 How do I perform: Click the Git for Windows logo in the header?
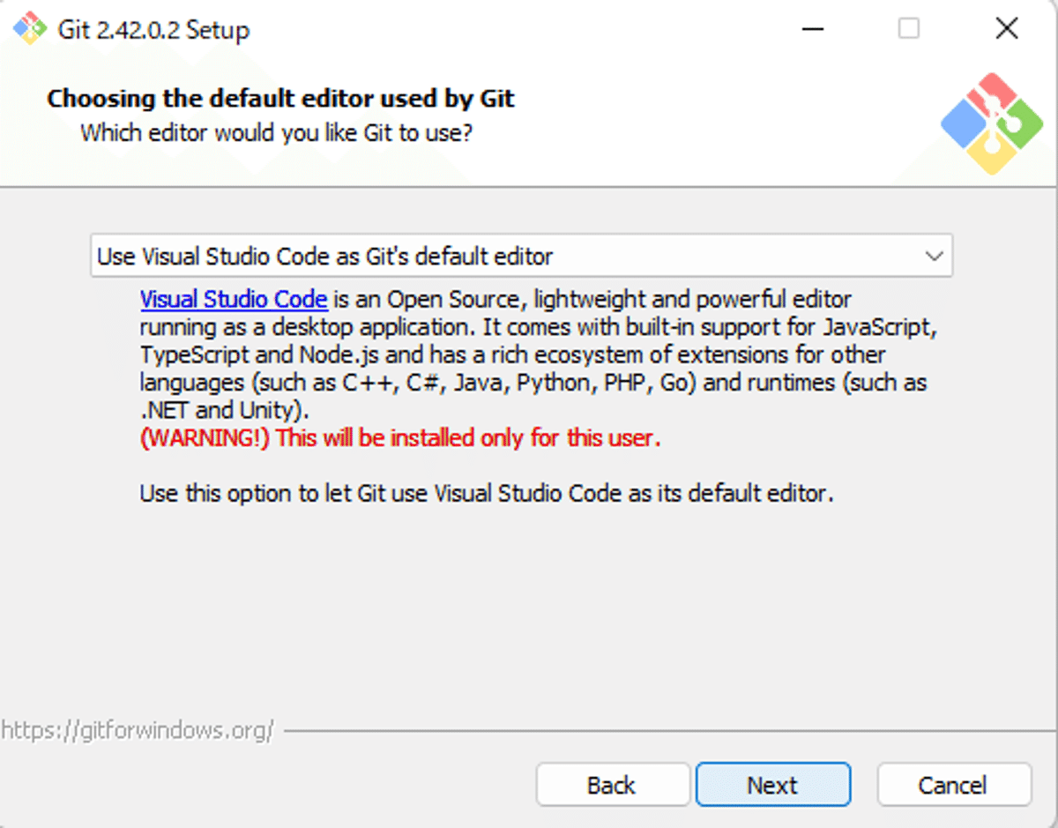pyautogui.click(x=991, y=123)
